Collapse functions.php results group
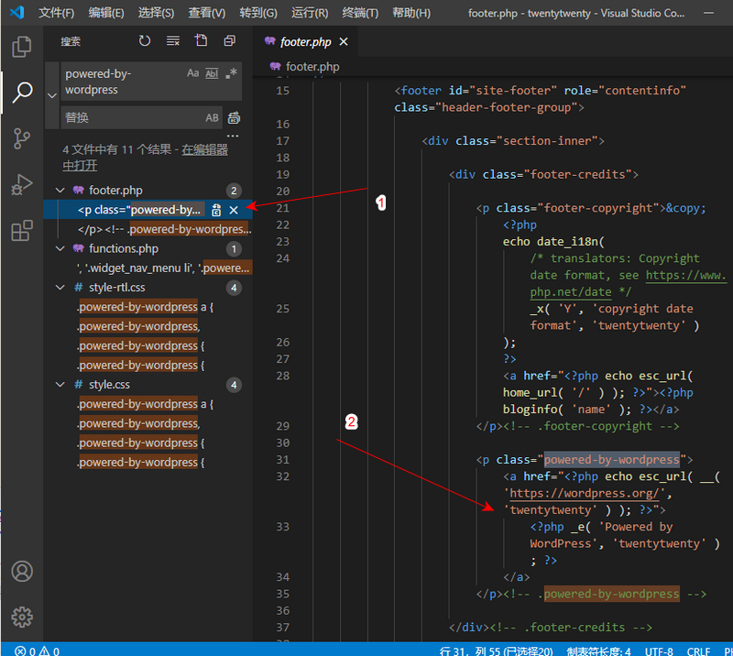The width and height of the screenshot is (733, 656). click(x=60, y=248)
